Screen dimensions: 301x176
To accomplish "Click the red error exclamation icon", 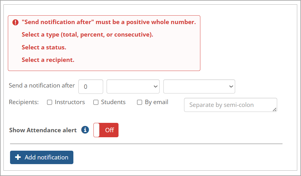I will tap(15, 23).
